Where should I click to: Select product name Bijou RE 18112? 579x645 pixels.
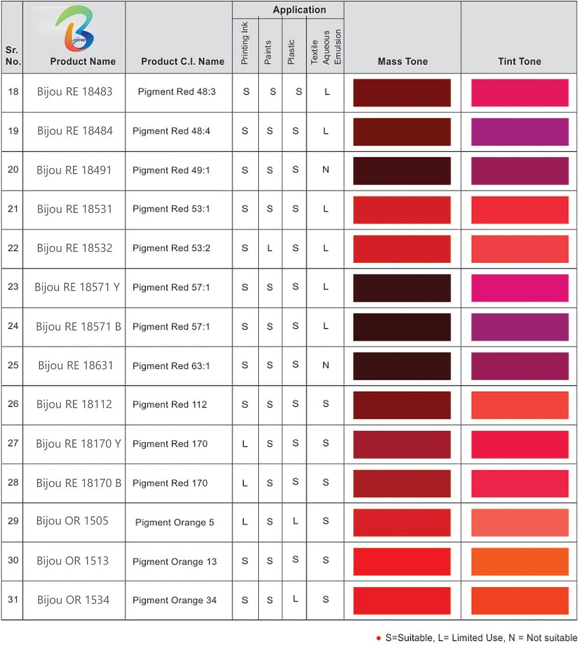pos(74,404)
